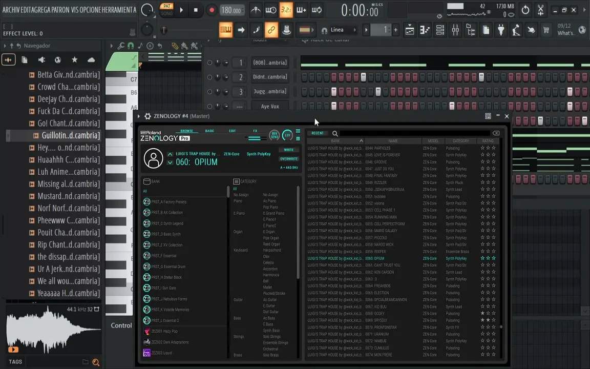Select the speaker sounds browser tab

pyautogui.click(x=41, y=59)
